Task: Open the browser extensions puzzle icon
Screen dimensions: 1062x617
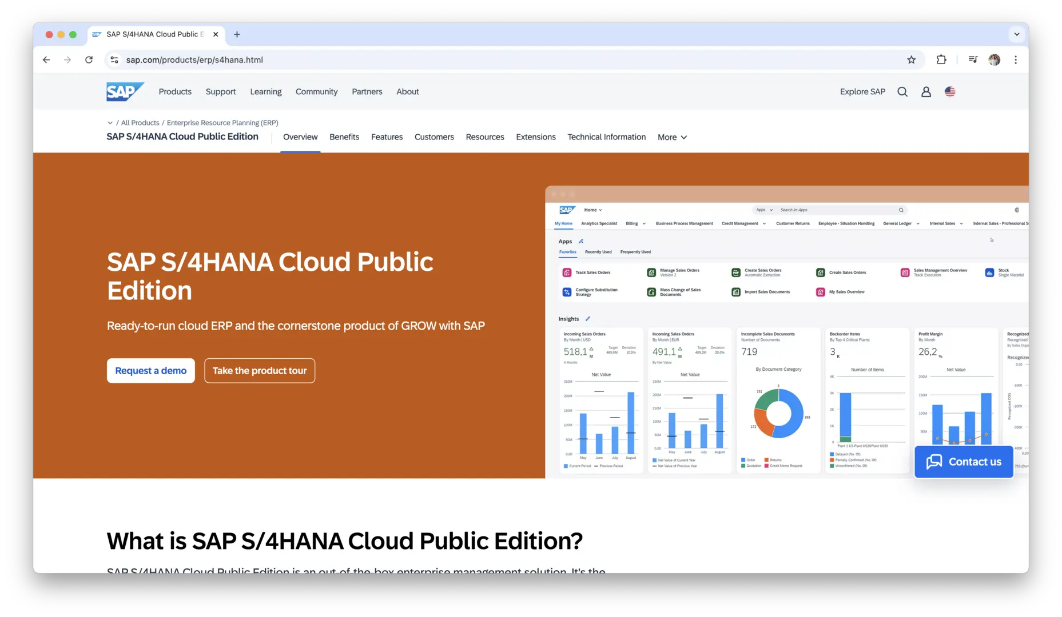Action: point(941,59)
